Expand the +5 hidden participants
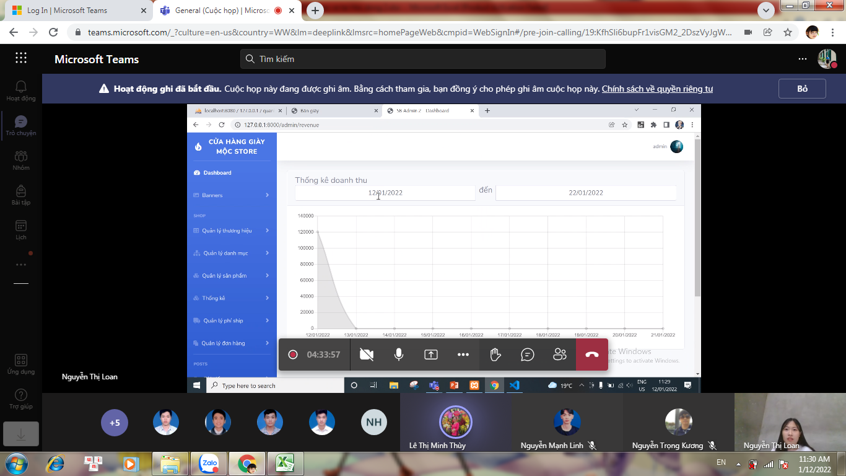The image size is (846, 476). tap(115, 423)
